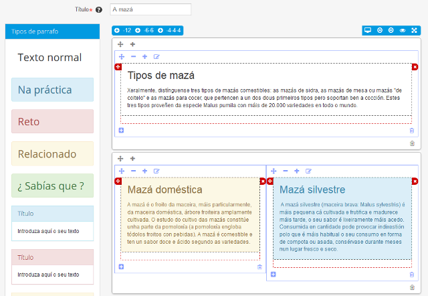Click the Título input field
Viewport: 428px width, 296px height.
(x=150, y=10)
